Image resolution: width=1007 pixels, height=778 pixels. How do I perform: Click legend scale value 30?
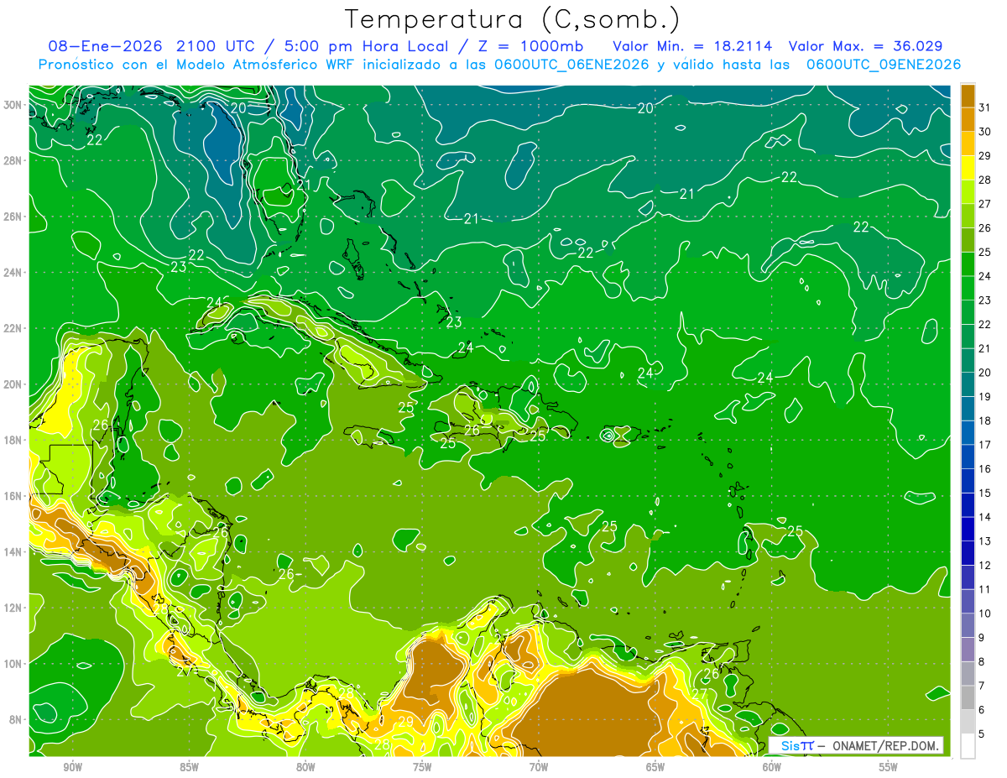tap(984, 131)
